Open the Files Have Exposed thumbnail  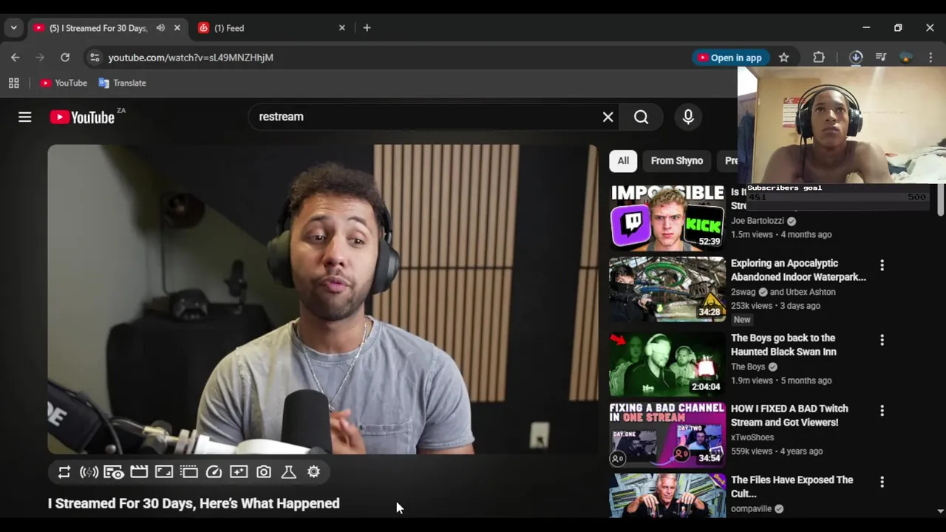tap(667, 495)
